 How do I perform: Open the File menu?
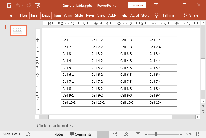tap(9, 15)
